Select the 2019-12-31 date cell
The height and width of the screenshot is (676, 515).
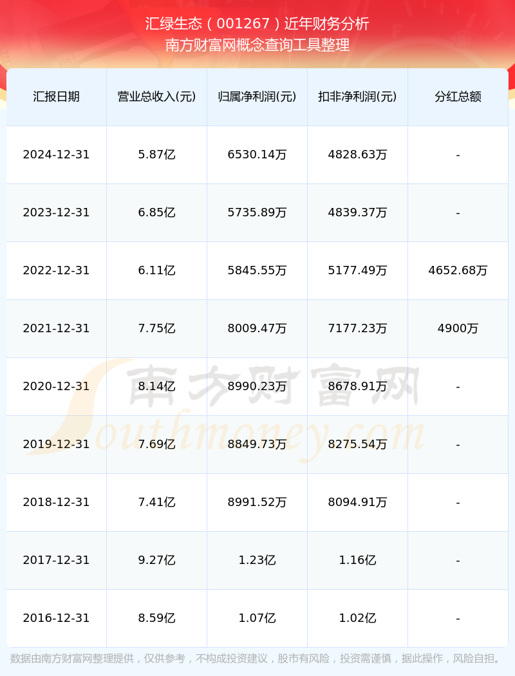[x=57, y=444]
